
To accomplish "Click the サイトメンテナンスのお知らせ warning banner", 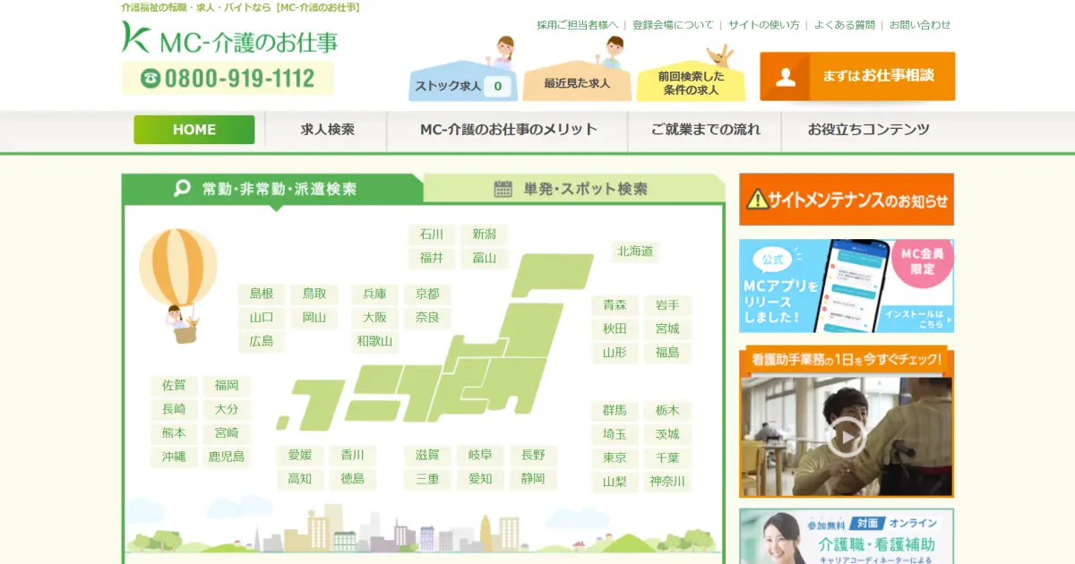I will pyautogui.click(x=846, y=200).
